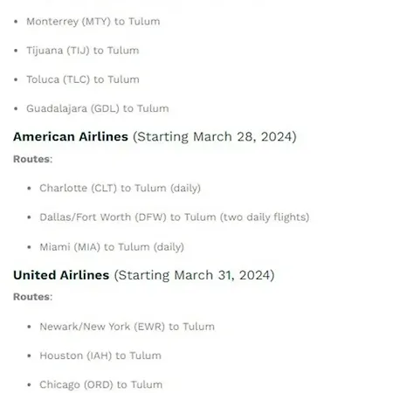This screenshot has width=393, height=393.
Task: Click the daily note after Miami route
Action: (169, 247)
